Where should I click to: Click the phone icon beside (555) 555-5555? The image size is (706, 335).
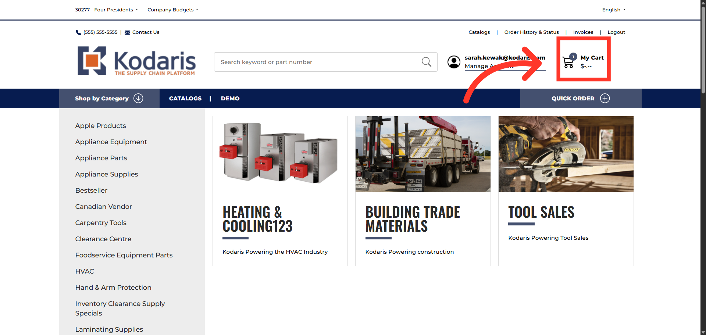coord(78,32)
